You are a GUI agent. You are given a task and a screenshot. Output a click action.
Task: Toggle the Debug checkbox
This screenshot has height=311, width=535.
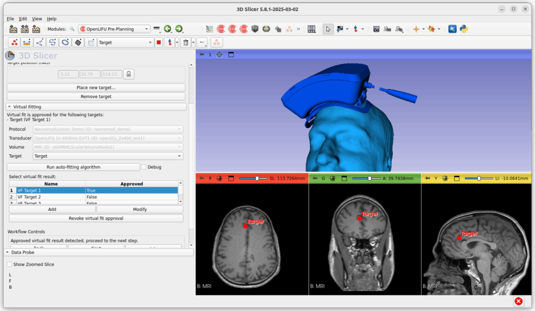tap(144, 167)
